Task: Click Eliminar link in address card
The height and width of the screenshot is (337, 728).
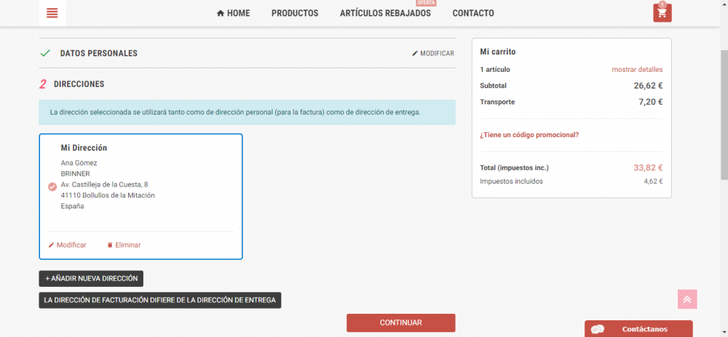Action: point(124,245)
